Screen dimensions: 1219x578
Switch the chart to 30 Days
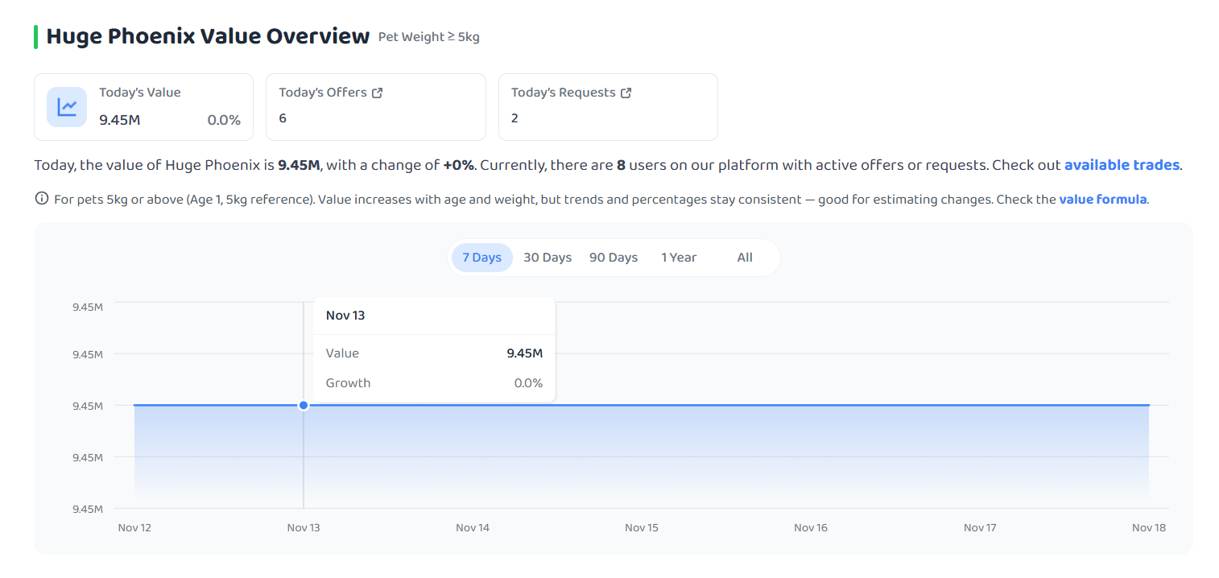point(548,258)
